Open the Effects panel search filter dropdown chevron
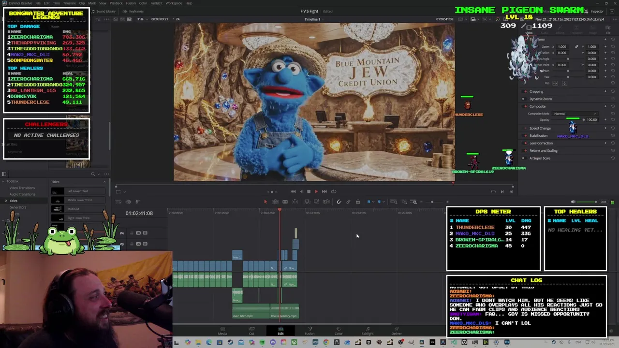The height and width of the screenshot is (348, 619). tap(99, 174)
